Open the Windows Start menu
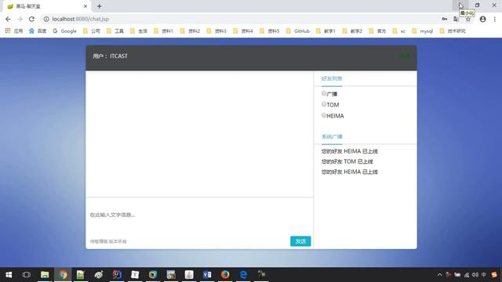The image size is (502, 282). (9, 275)
